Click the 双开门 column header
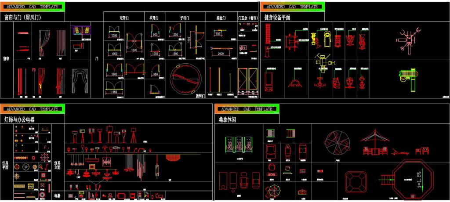 [125, 18]
